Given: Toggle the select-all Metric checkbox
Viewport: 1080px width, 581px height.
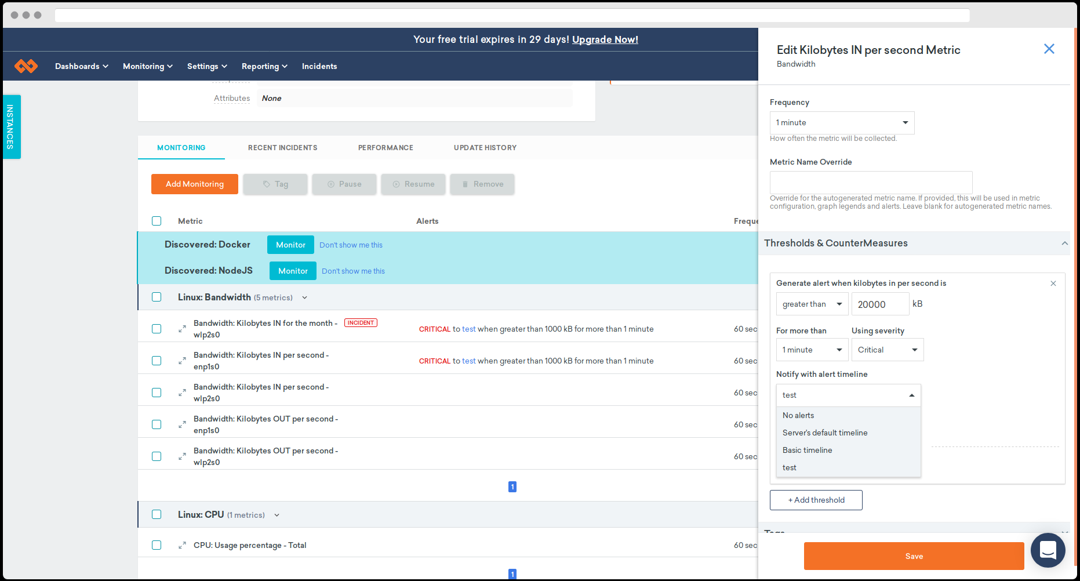Looking at the screenshot, I should 157,221.
